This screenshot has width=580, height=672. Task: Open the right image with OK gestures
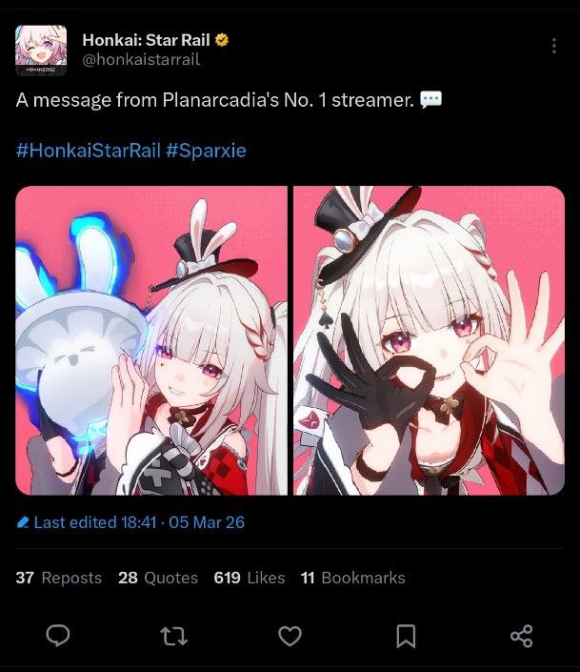coord(429,340)
